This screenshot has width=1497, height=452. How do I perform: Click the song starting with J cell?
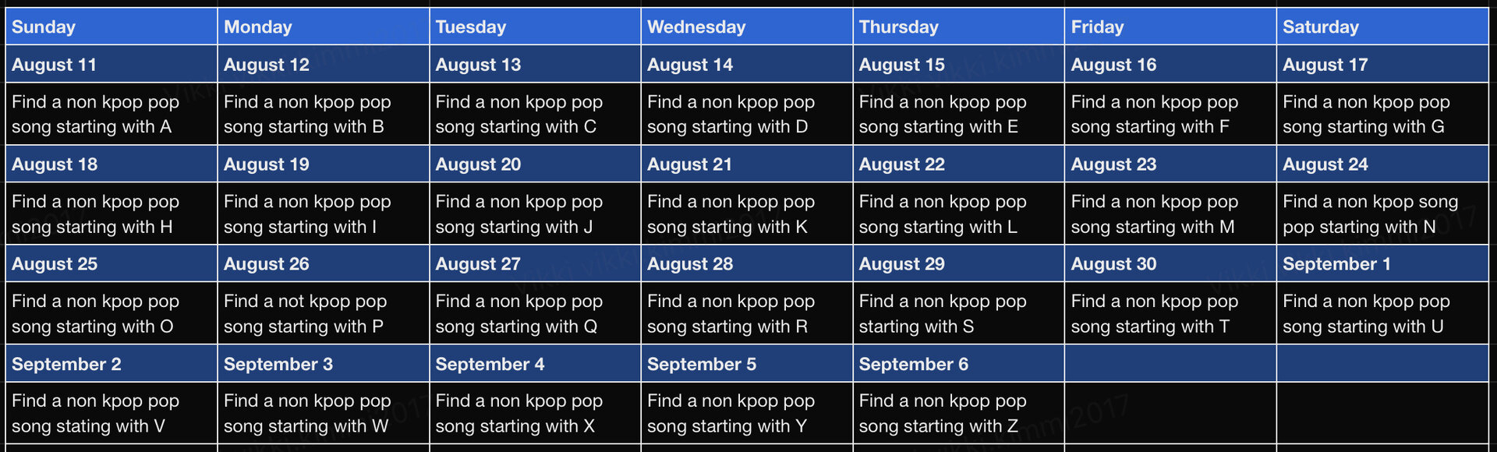pyautogui.click(x=535, y=214)
